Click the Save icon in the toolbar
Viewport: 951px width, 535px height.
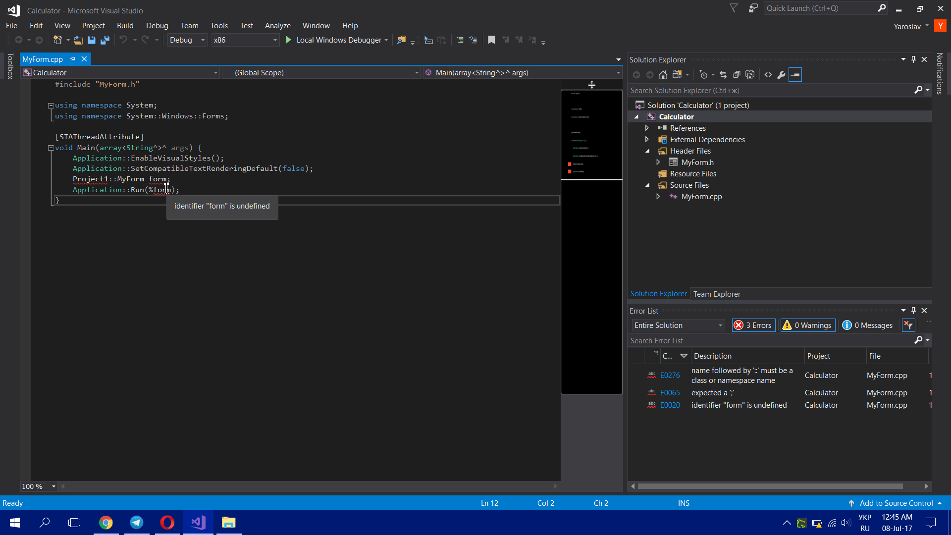pyautogui.click(x=91, y=40)
